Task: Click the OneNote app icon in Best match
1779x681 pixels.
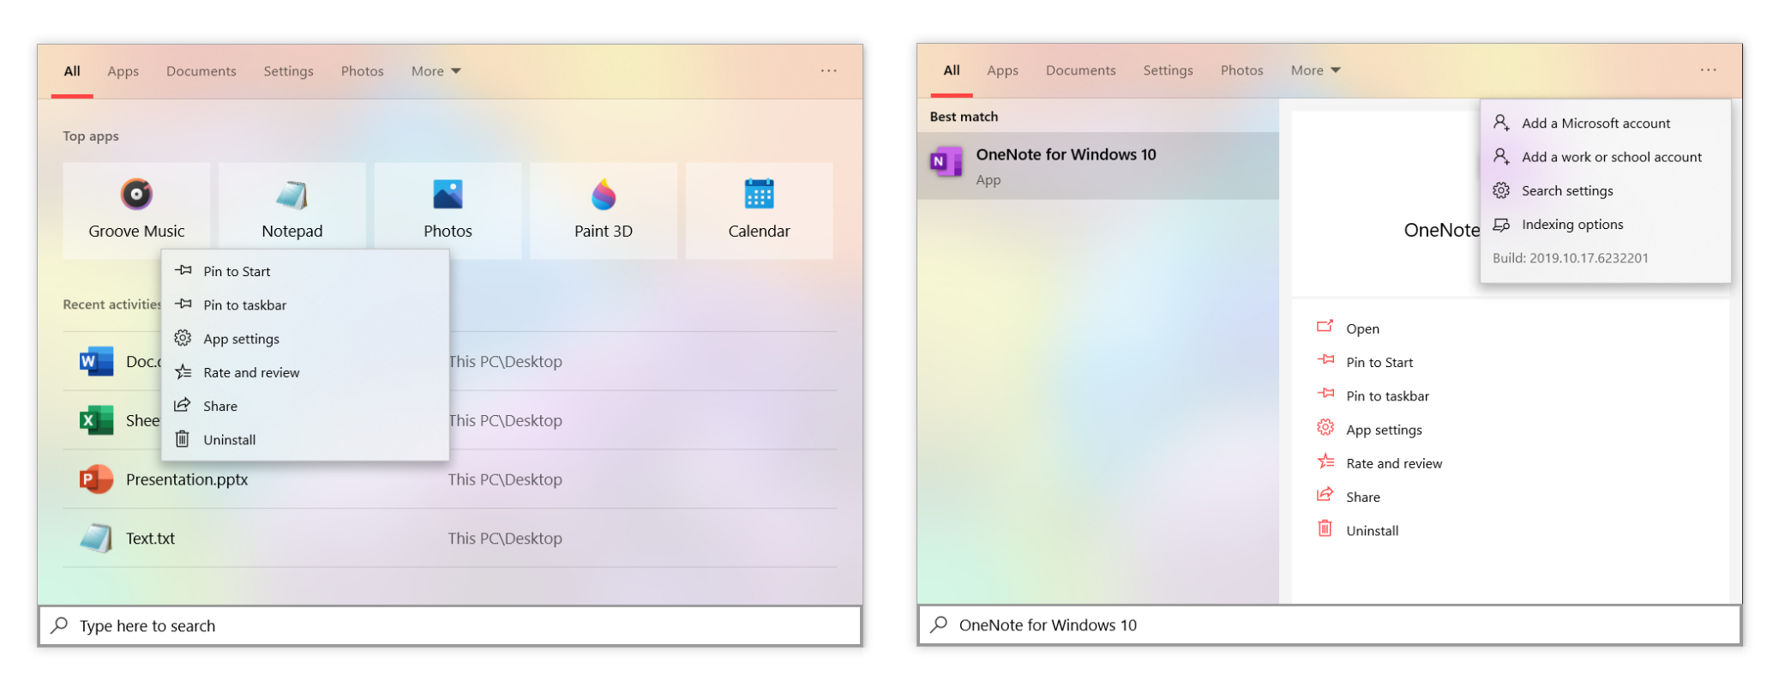Action: click(946, 161)
